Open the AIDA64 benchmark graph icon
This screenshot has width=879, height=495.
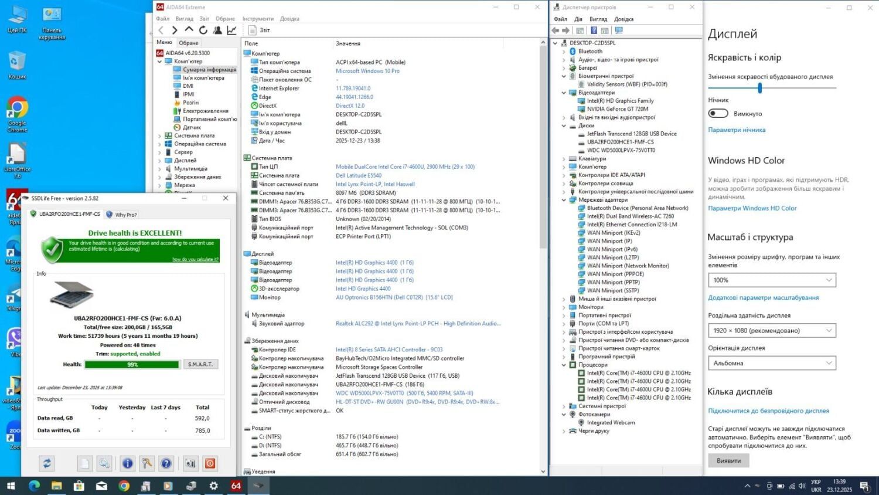[x=232, y=30]
